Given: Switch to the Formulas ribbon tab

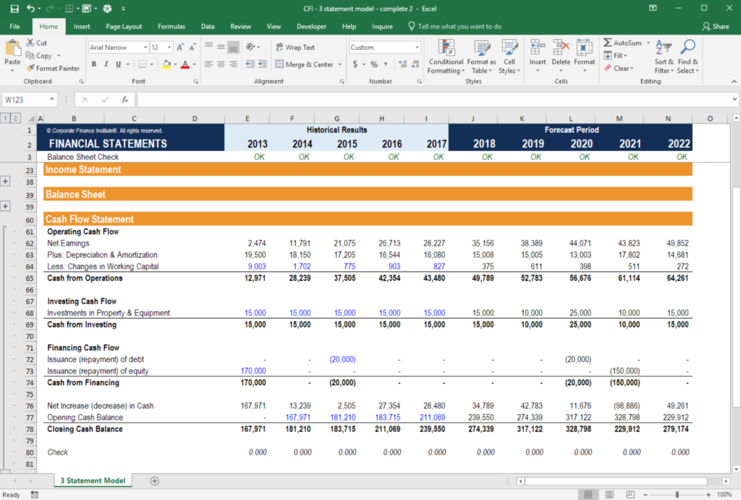Looking at the screenshot, I should point(171,26).
